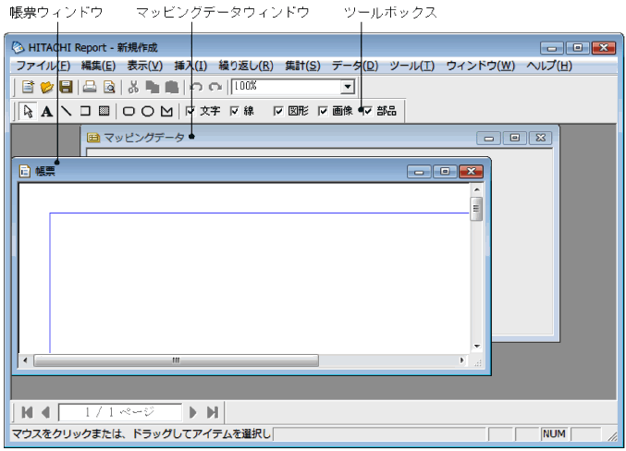The image size is (626, 451).
Task: Maximize the マッピングデータ window
Action: coord(515,138)
